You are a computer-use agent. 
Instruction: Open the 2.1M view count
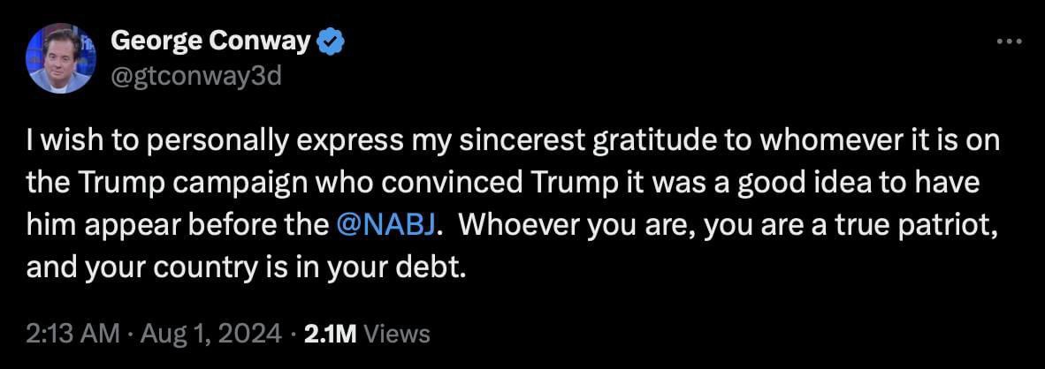coord(331,333)
